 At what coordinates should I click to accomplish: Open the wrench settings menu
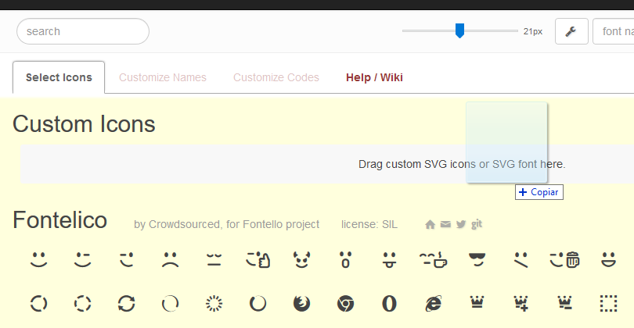pos(571,31)
